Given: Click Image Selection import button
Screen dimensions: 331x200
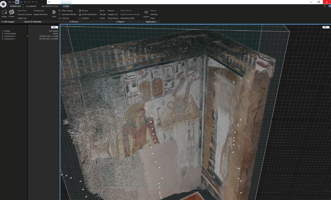Looking at the screenshot, I should click(40, 14).
